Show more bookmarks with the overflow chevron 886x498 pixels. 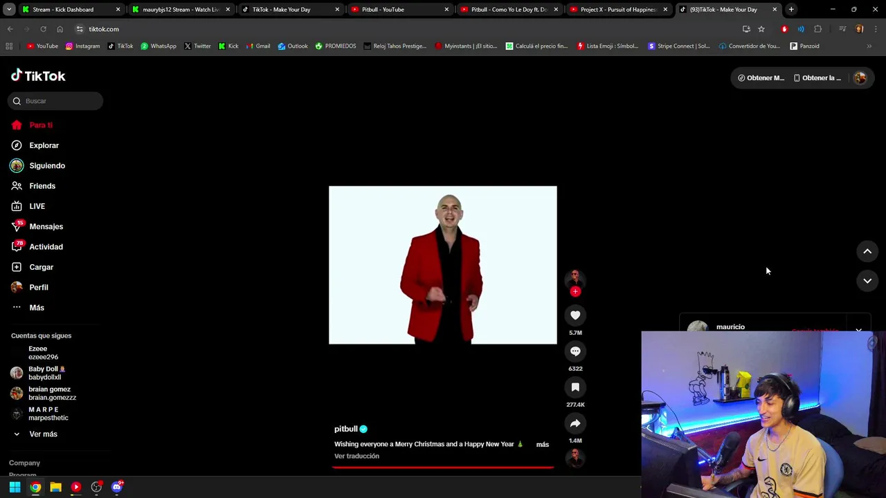pos(869,46)
